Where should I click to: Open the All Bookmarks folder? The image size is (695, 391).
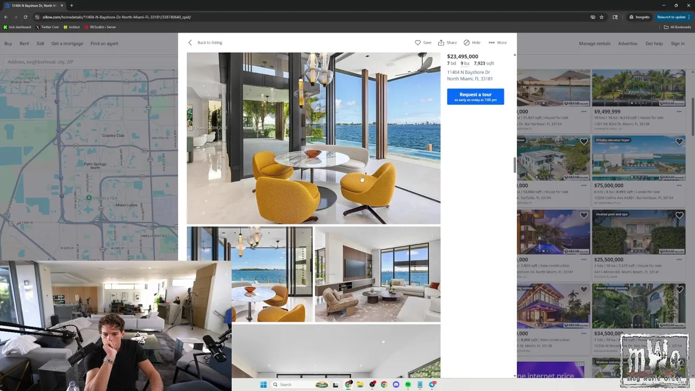tap(678, 27)
